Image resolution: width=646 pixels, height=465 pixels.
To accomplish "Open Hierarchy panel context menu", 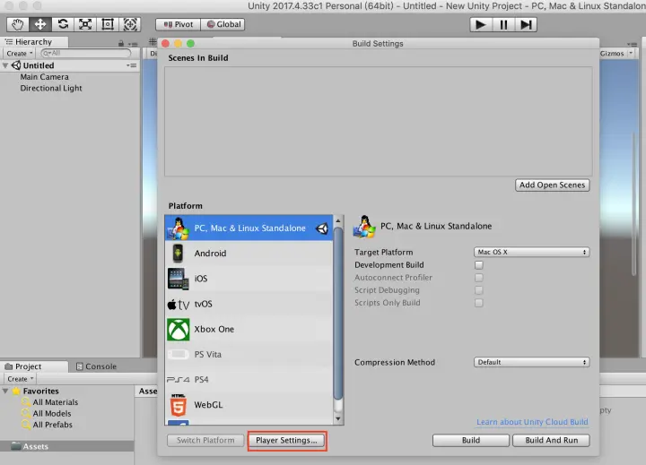I will [x=133, y=44].
